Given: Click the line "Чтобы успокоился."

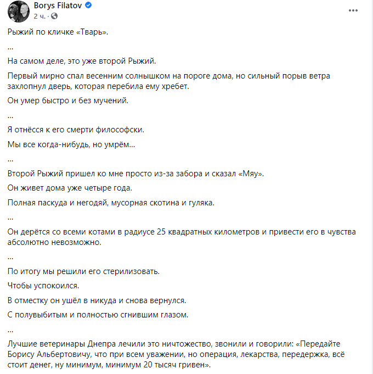Looking at the screenshot, I should pyautogui.click(x=43, y=286).
